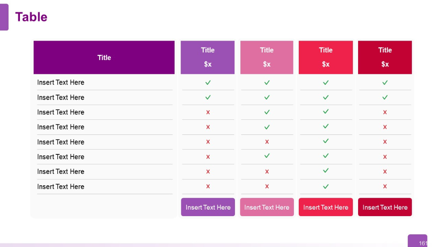Click the pink Insert Text Here button
This screenshot has height=247, width=439.
click(267, 207)
